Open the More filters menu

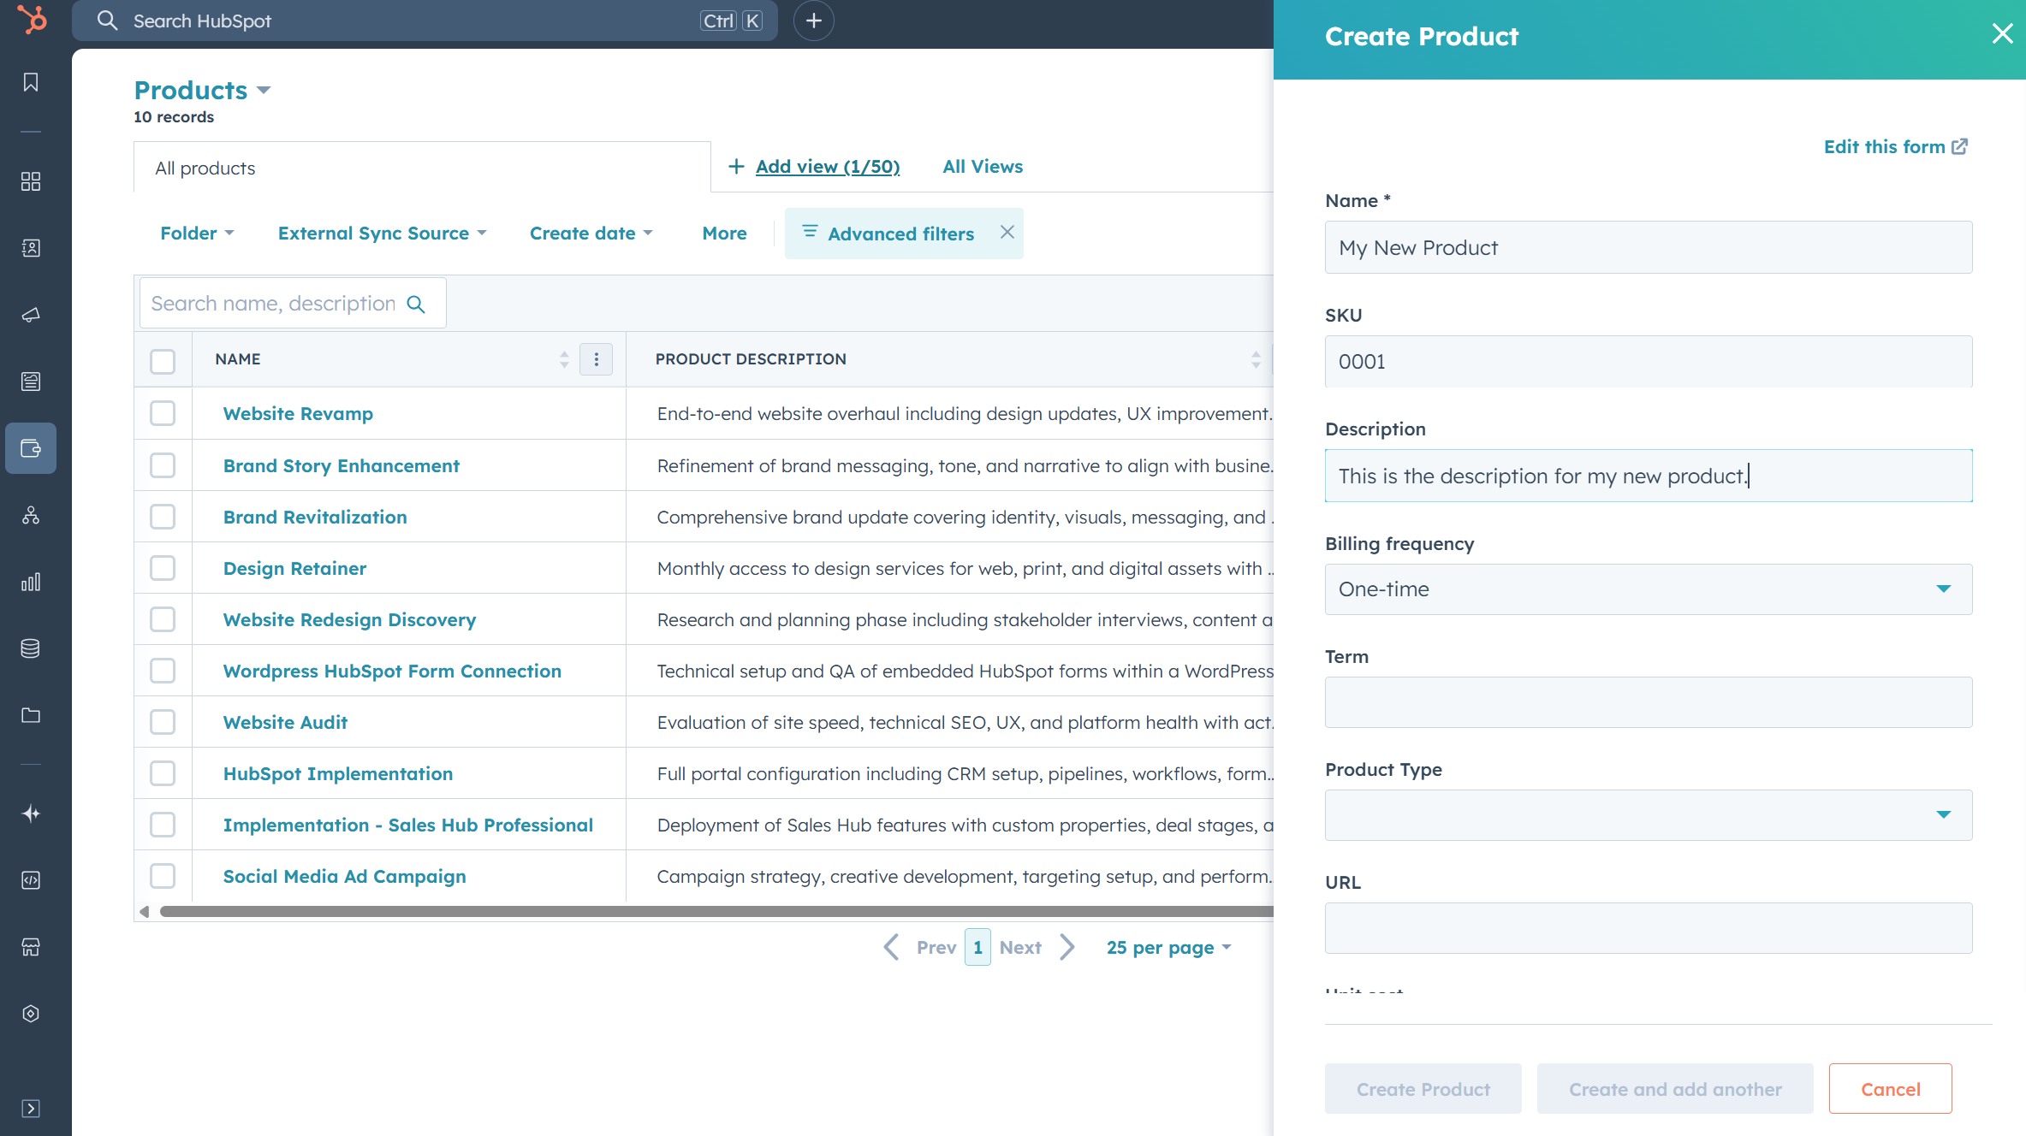click(x=723, y=233)
